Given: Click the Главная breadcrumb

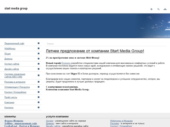Looking at the screenshot, I should coord(50,44).
